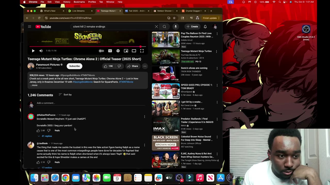Open options menu on KaitoftheFourze comment
Viewport: 330px width, 185px height.
(x=144, y=117)
